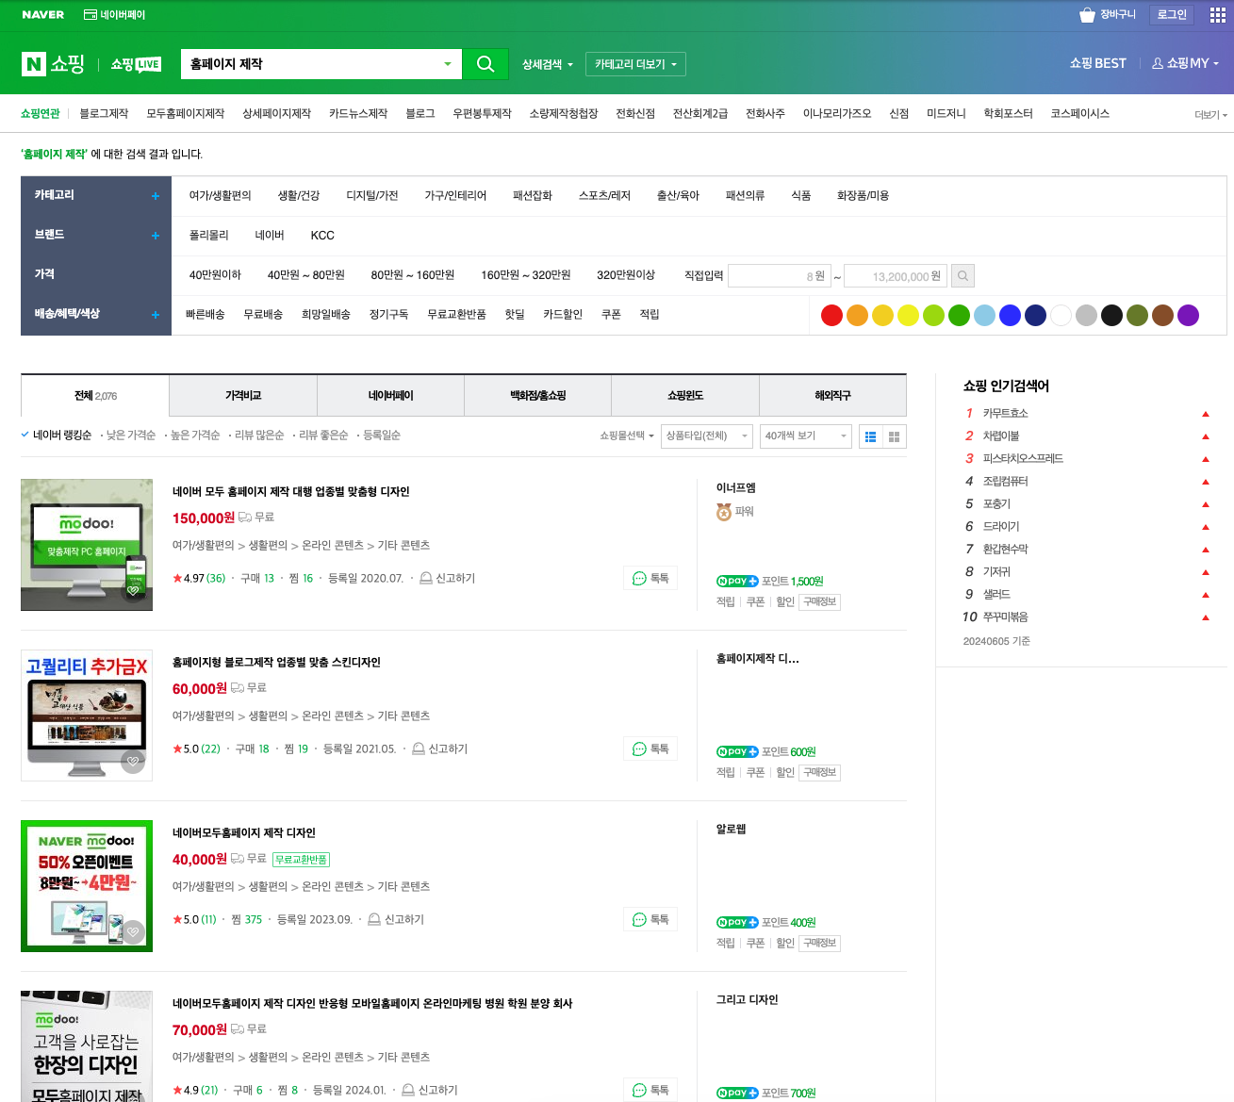Filter by blue color swatch
Screen dimensions: 1234x1102
1010,316
